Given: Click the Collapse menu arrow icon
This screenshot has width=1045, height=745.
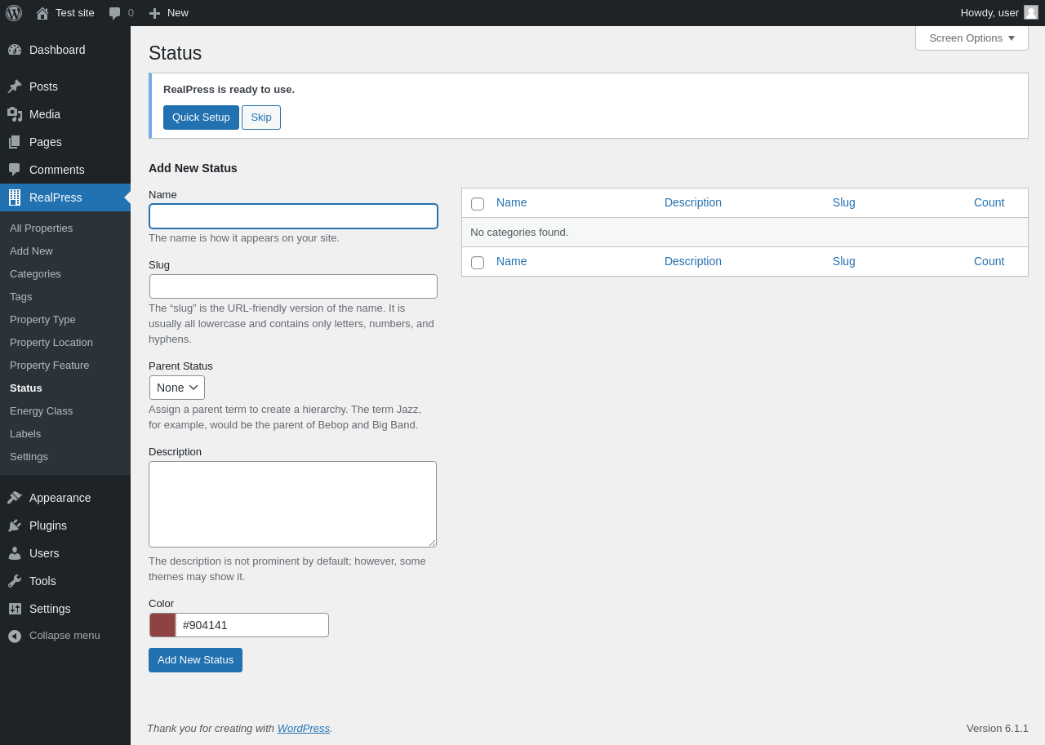Looking at the screenshot, I should [15, 636].
